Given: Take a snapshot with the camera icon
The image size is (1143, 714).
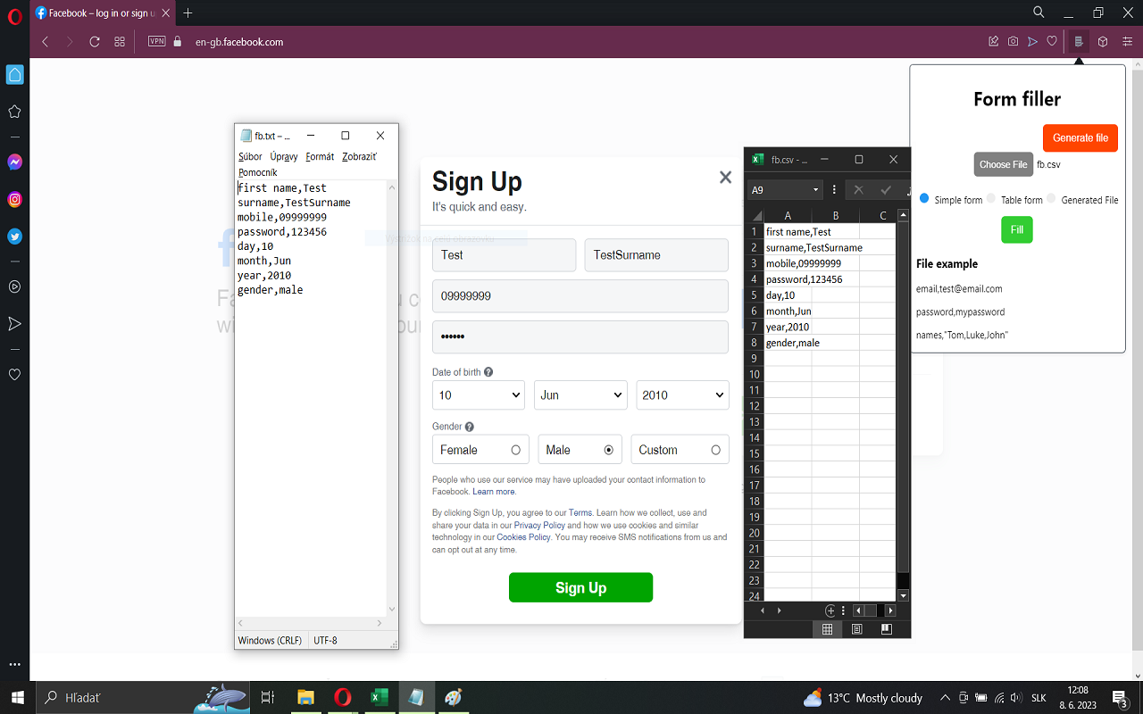Looking at the screenshot, I should click(x=1013, y=41).
